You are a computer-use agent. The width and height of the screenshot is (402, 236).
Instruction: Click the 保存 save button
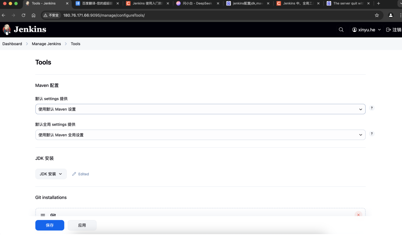point(50,225)
